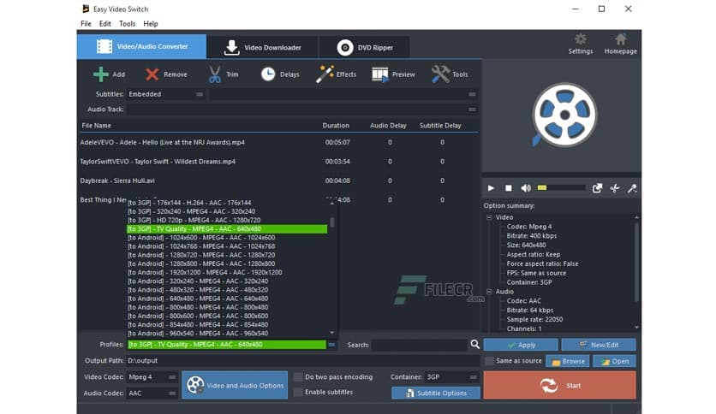
Task: Click the Preview toolbar icon
Action: point(380,74)
